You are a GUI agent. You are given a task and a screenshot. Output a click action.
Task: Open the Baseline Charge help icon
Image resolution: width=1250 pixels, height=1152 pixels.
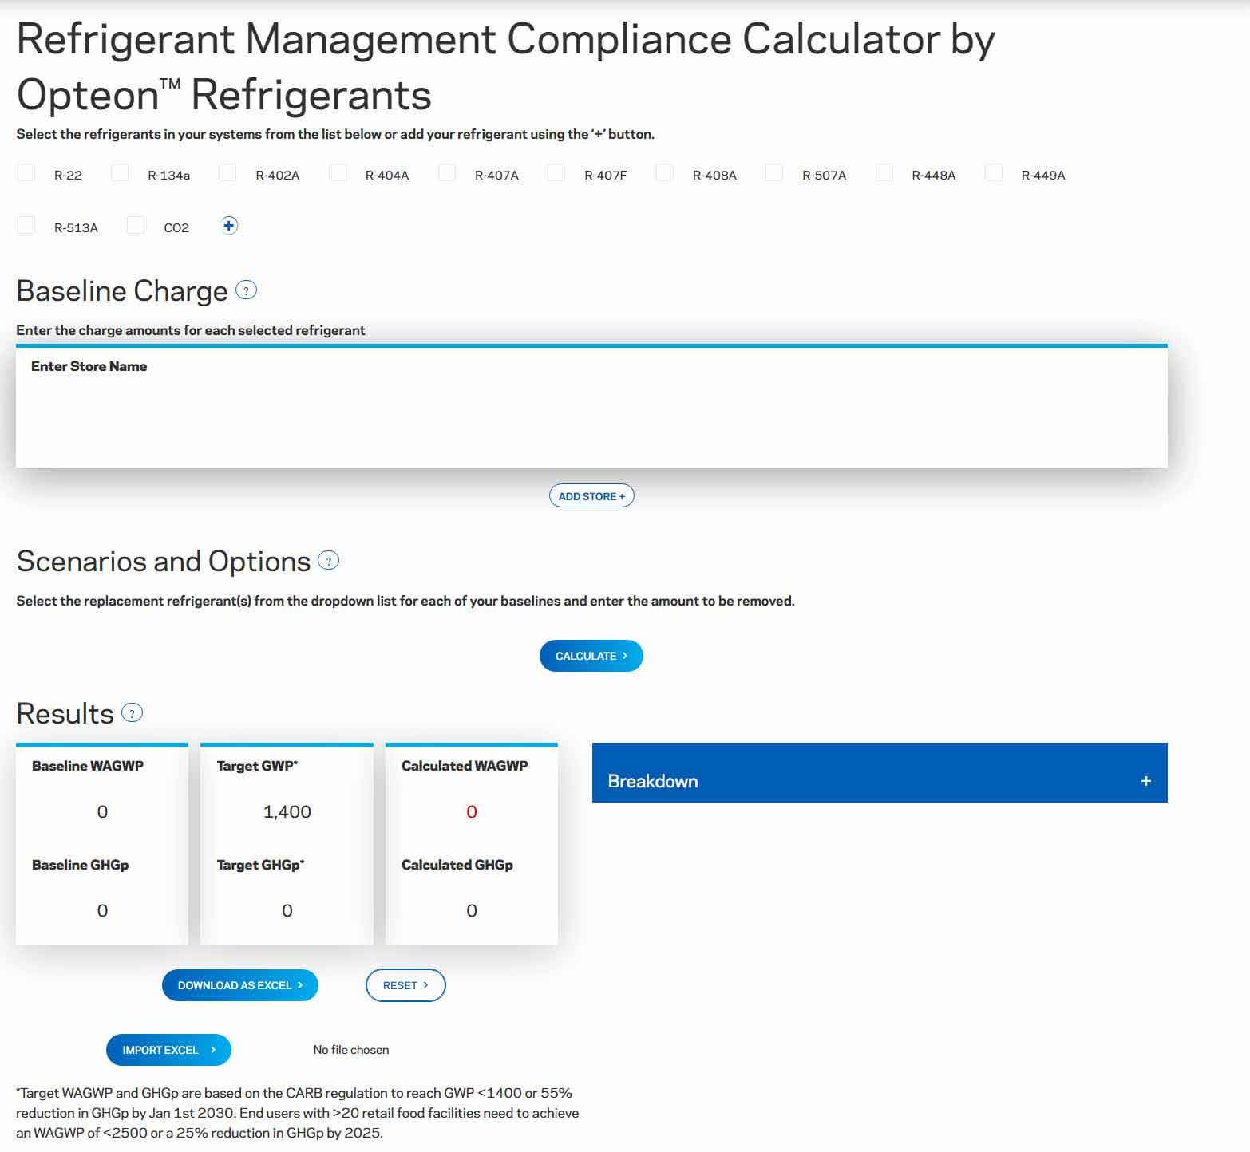click(x=247, y=290)
